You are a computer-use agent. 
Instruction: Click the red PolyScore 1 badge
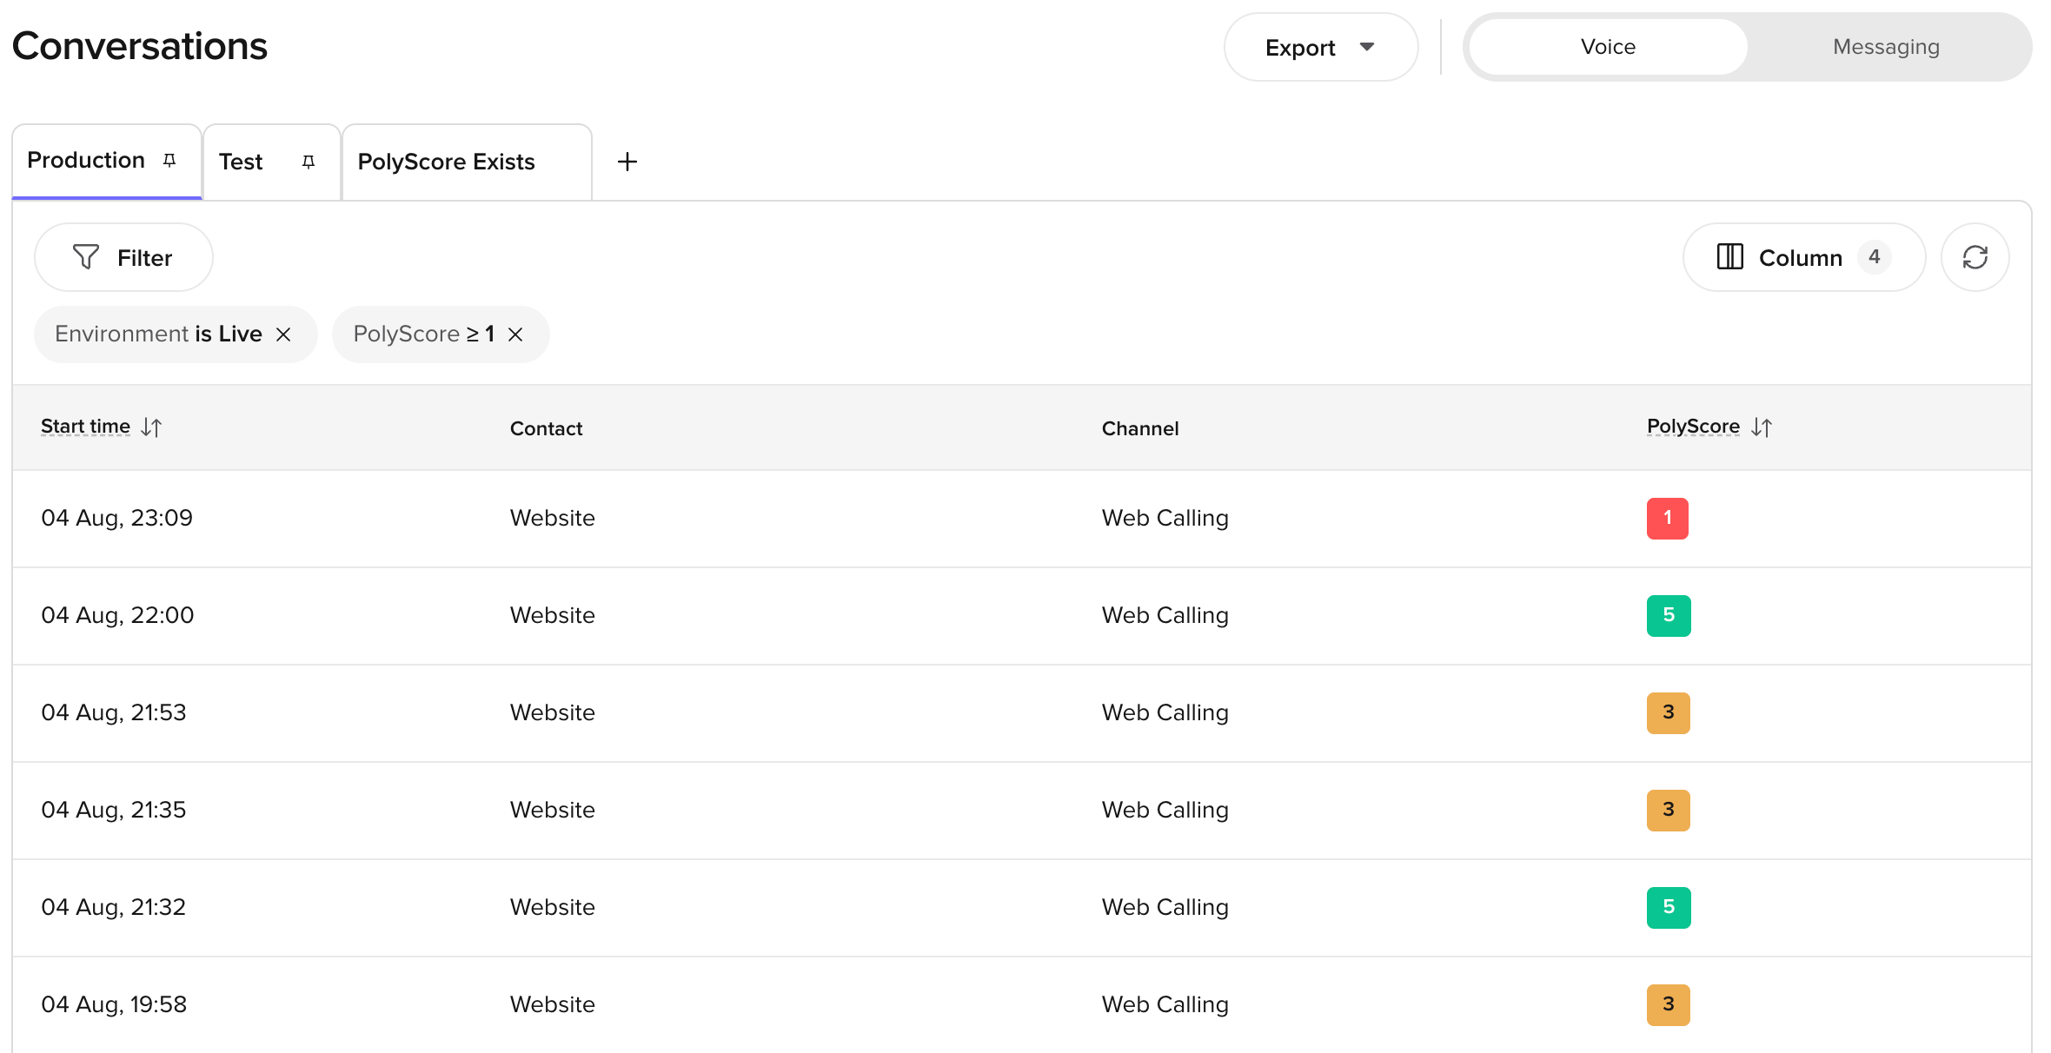(1667, 519)
